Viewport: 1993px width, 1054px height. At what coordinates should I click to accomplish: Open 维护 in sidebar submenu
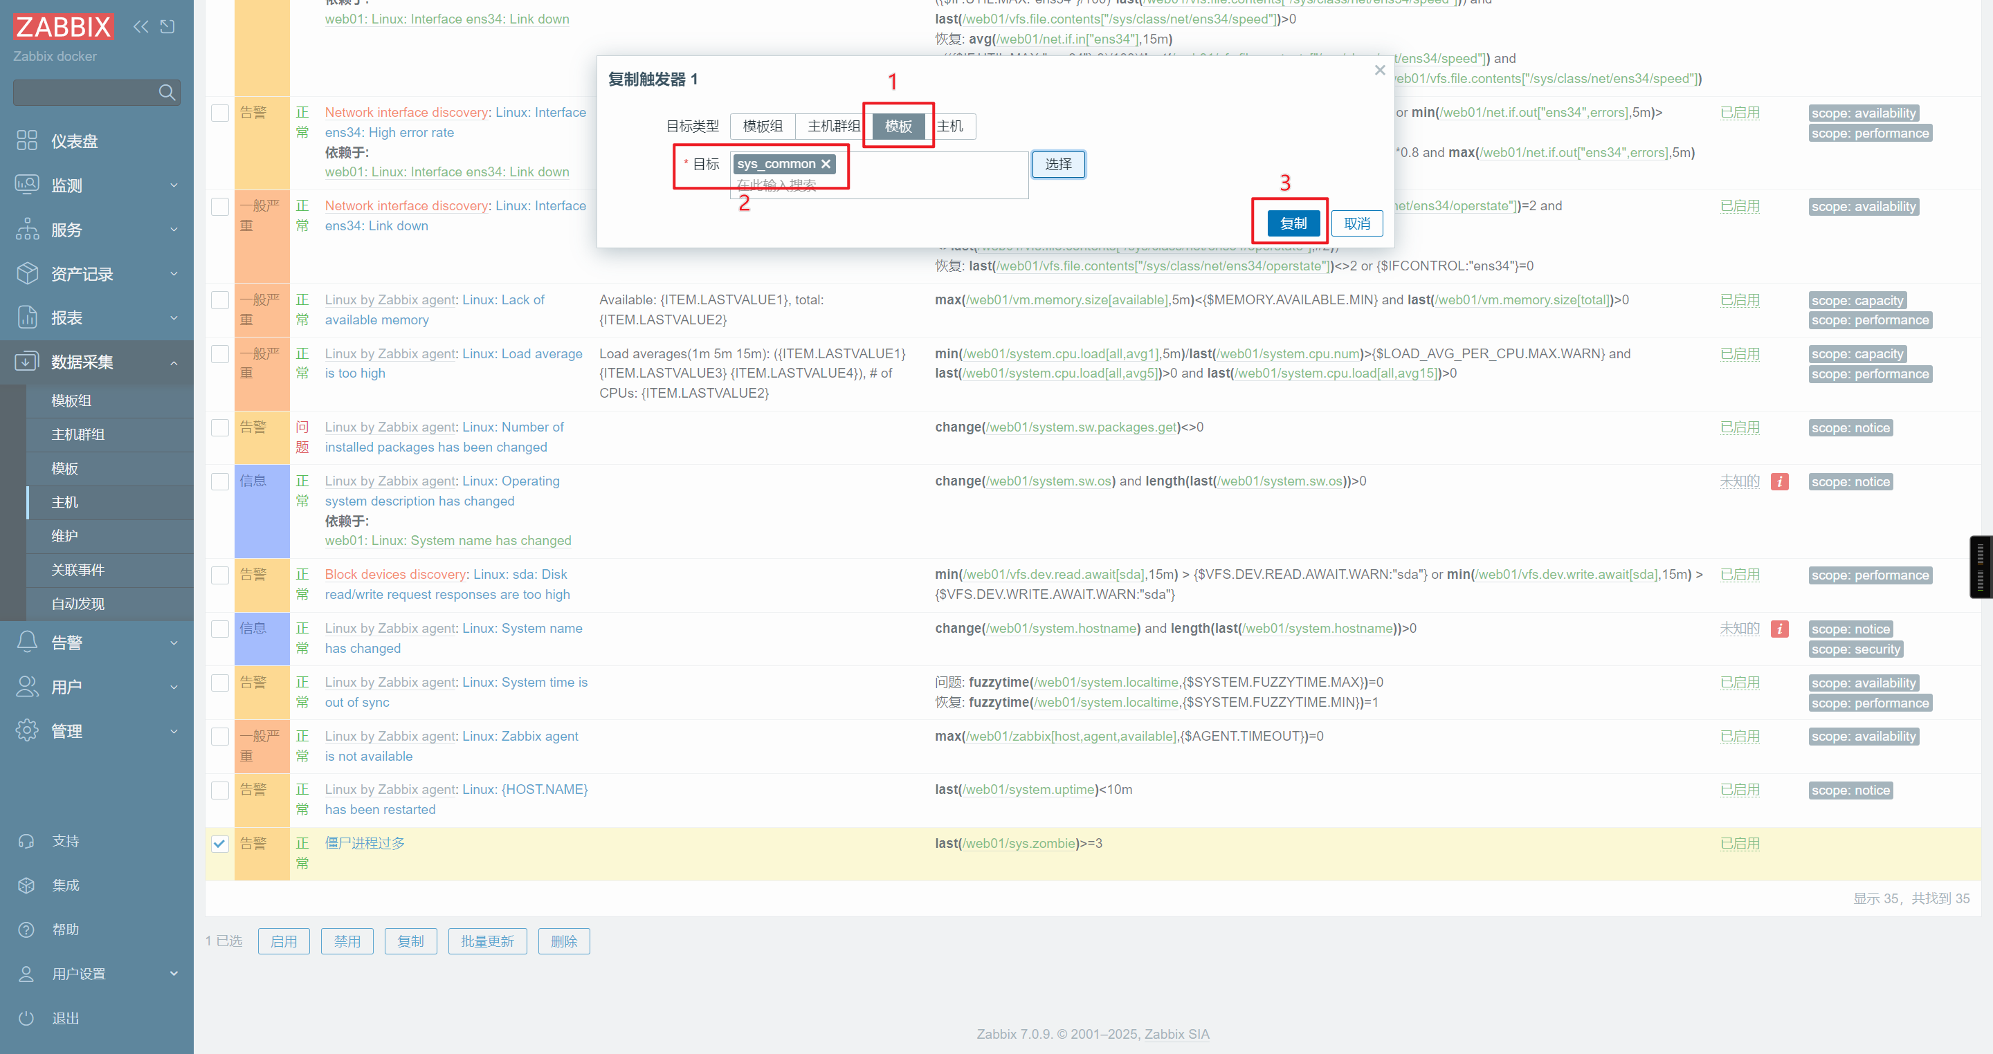[x=64, y=536]
